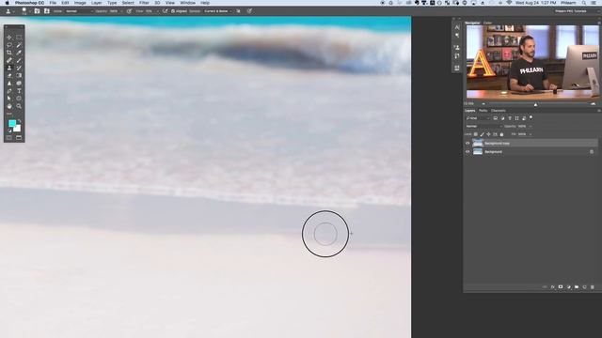
Task: Toggle lock transparent pixels
Action: (475, 134)
